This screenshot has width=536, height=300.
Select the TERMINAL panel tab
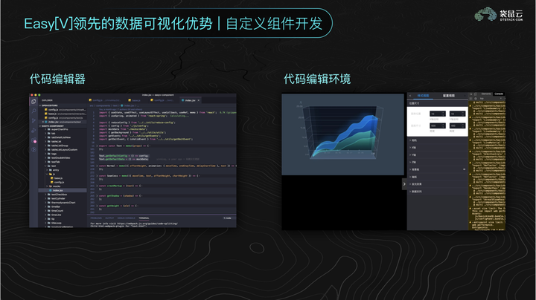click(144, 218)
